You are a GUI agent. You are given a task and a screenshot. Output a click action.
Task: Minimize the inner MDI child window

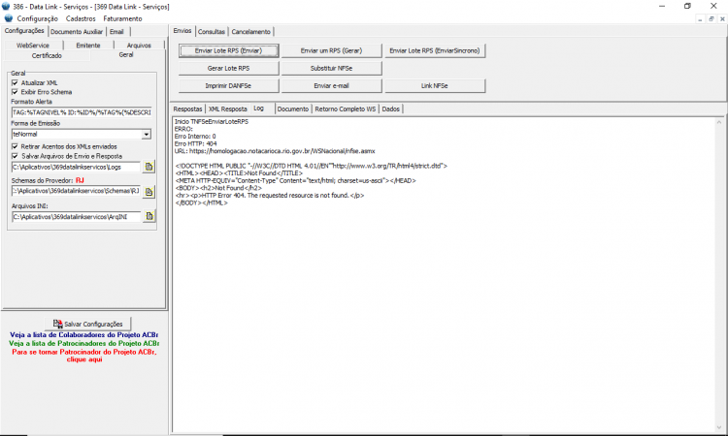pyautogui.click(x=700, y=19)
